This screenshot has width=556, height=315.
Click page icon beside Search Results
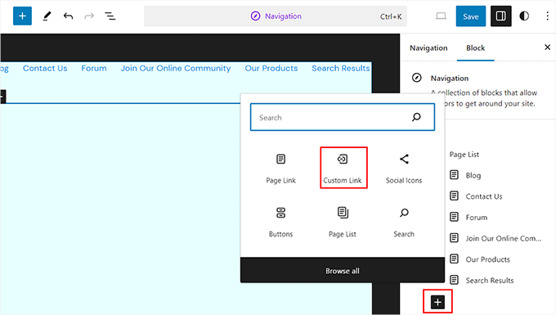tap(454, 280)
